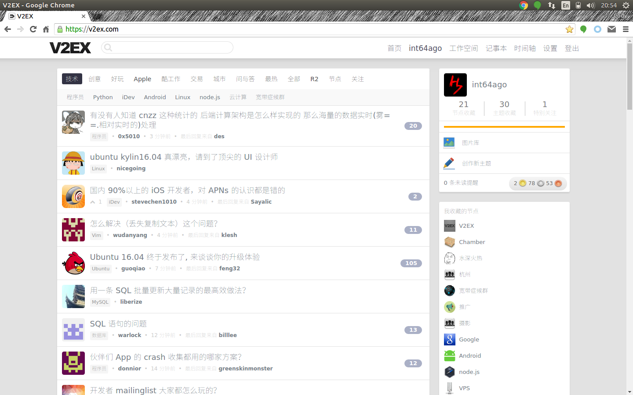633x395 pixels.
Task: Open the 图片库 picture library icon
Action: tap(449, 143)
